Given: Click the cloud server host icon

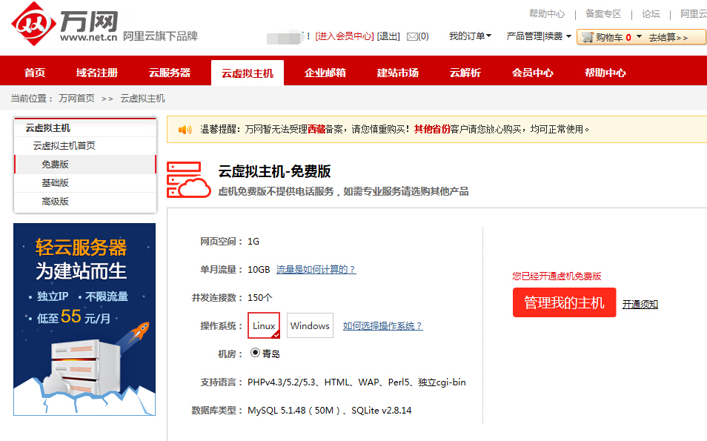Looking at the screenshot, I should pyautogui.click(x=188, y=179).
